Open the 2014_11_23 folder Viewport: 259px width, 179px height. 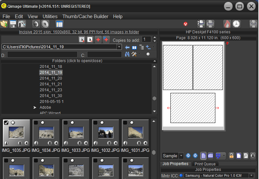(x=51, y=90)
